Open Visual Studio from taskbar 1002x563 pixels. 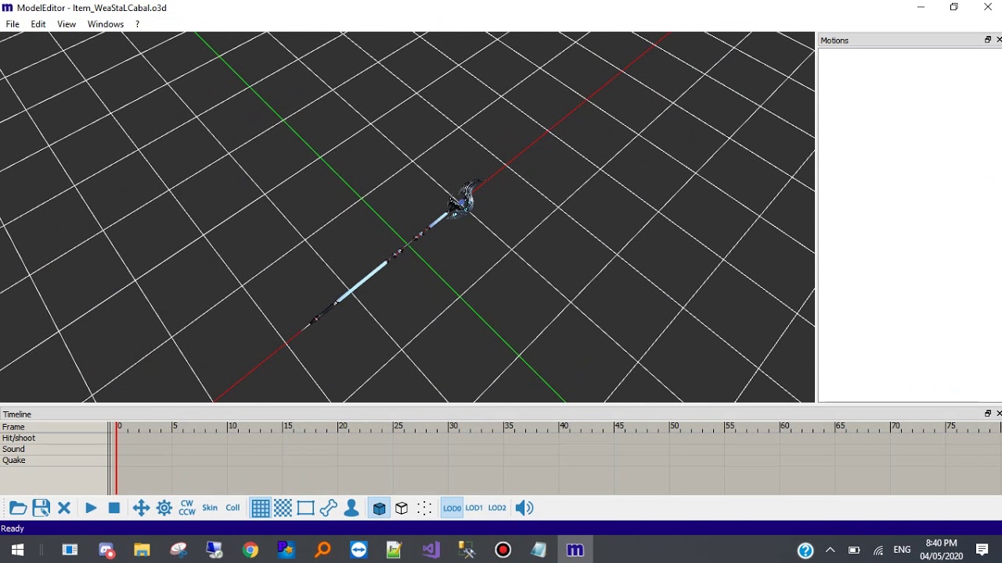(431, 550)
